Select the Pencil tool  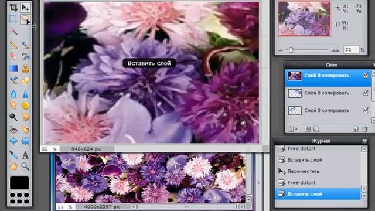click(13, 45)
